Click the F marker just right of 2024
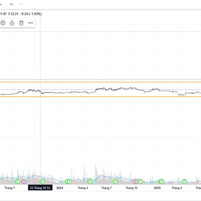 point(69,182)
